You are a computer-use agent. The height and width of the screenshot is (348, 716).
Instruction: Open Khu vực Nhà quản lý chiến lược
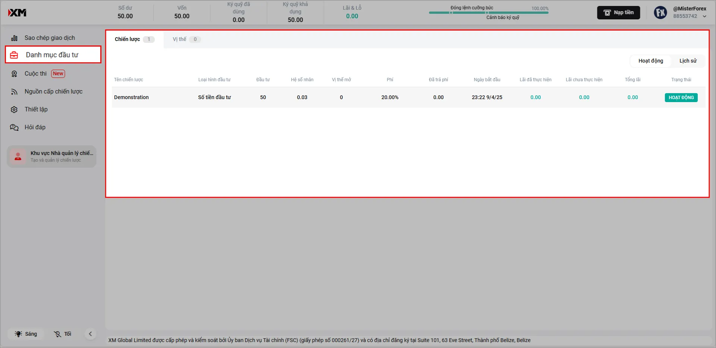click(51, 156)
